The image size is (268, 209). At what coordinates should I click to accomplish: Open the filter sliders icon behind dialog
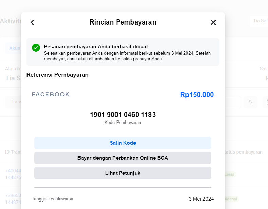pos(251,102)
